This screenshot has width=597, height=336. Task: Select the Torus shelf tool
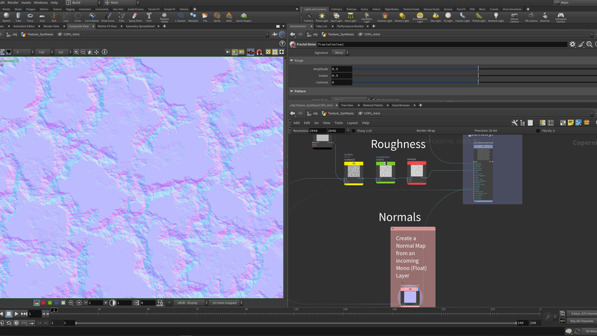pos(30,17)
